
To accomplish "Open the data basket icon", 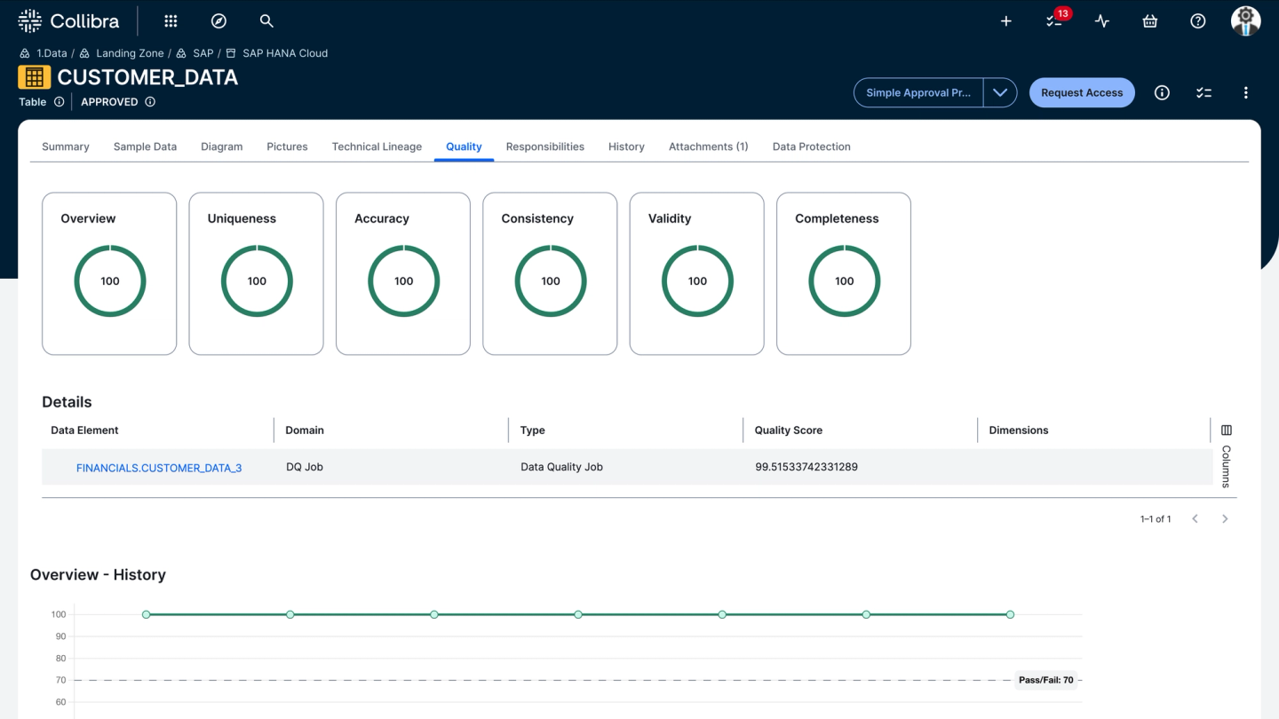I will pyautogui.click(x=1150, y=21).
